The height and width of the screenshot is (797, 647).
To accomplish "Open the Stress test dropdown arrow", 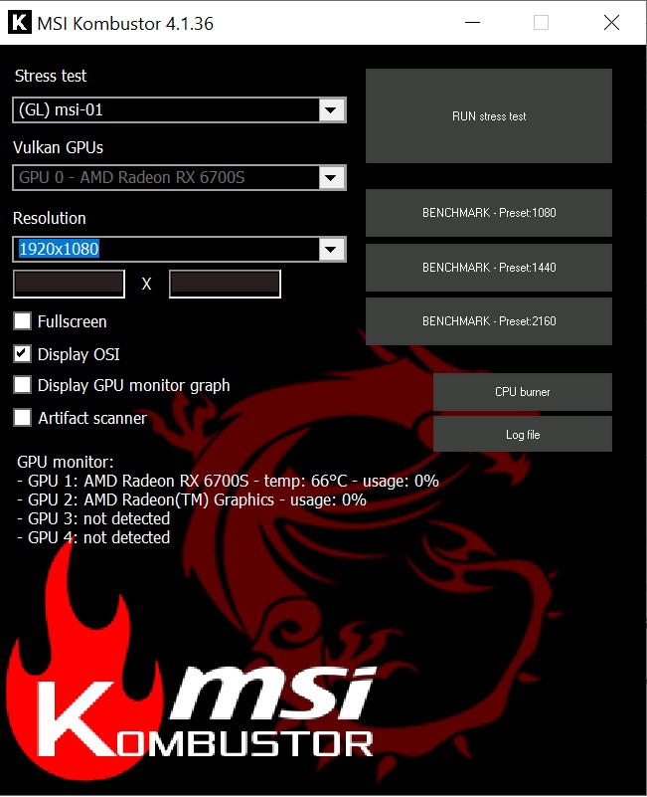I will 331,109.
